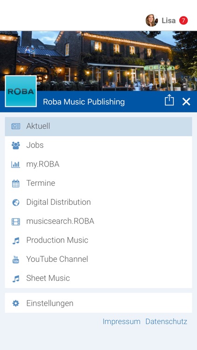Tap the restaurant building banner photo

(98, 61)
